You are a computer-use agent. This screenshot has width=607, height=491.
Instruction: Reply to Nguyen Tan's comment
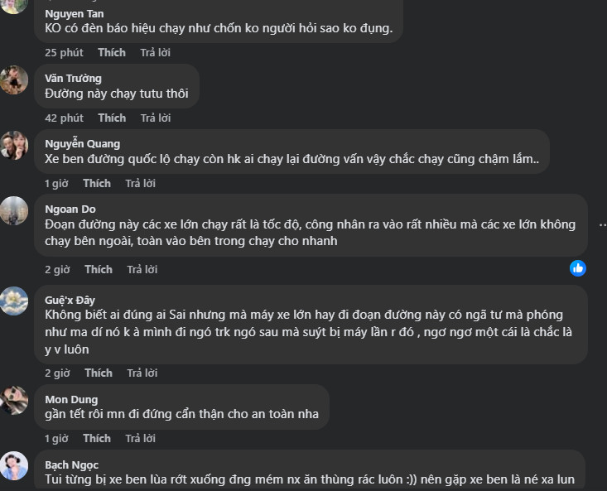[155, 52]
